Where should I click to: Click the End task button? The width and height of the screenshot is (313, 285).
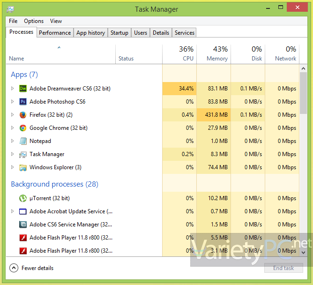tap(283, 268)
